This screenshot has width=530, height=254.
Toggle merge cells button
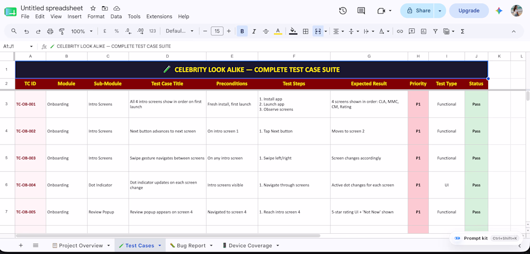point(318,31)
